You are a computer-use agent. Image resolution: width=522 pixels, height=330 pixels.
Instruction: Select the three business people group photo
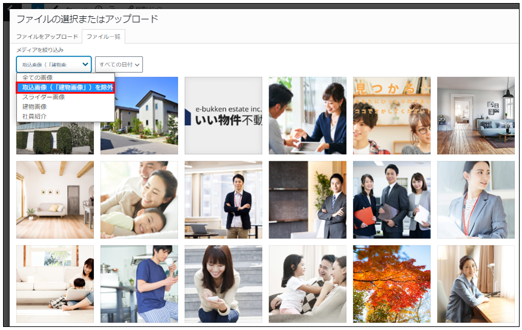391,199
